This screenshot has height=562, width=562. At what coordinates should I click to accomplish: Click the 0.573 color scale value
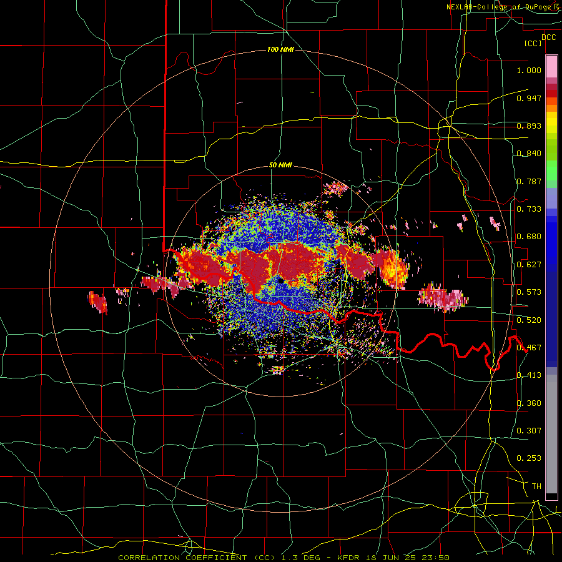pos(529,292)
